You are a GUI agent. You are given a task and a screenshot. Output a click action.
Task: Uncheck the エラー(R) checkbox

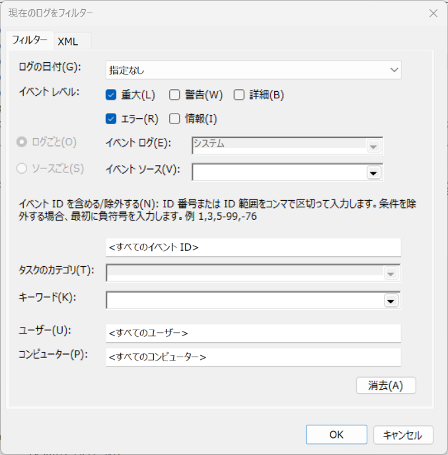[x=111, y=119]
